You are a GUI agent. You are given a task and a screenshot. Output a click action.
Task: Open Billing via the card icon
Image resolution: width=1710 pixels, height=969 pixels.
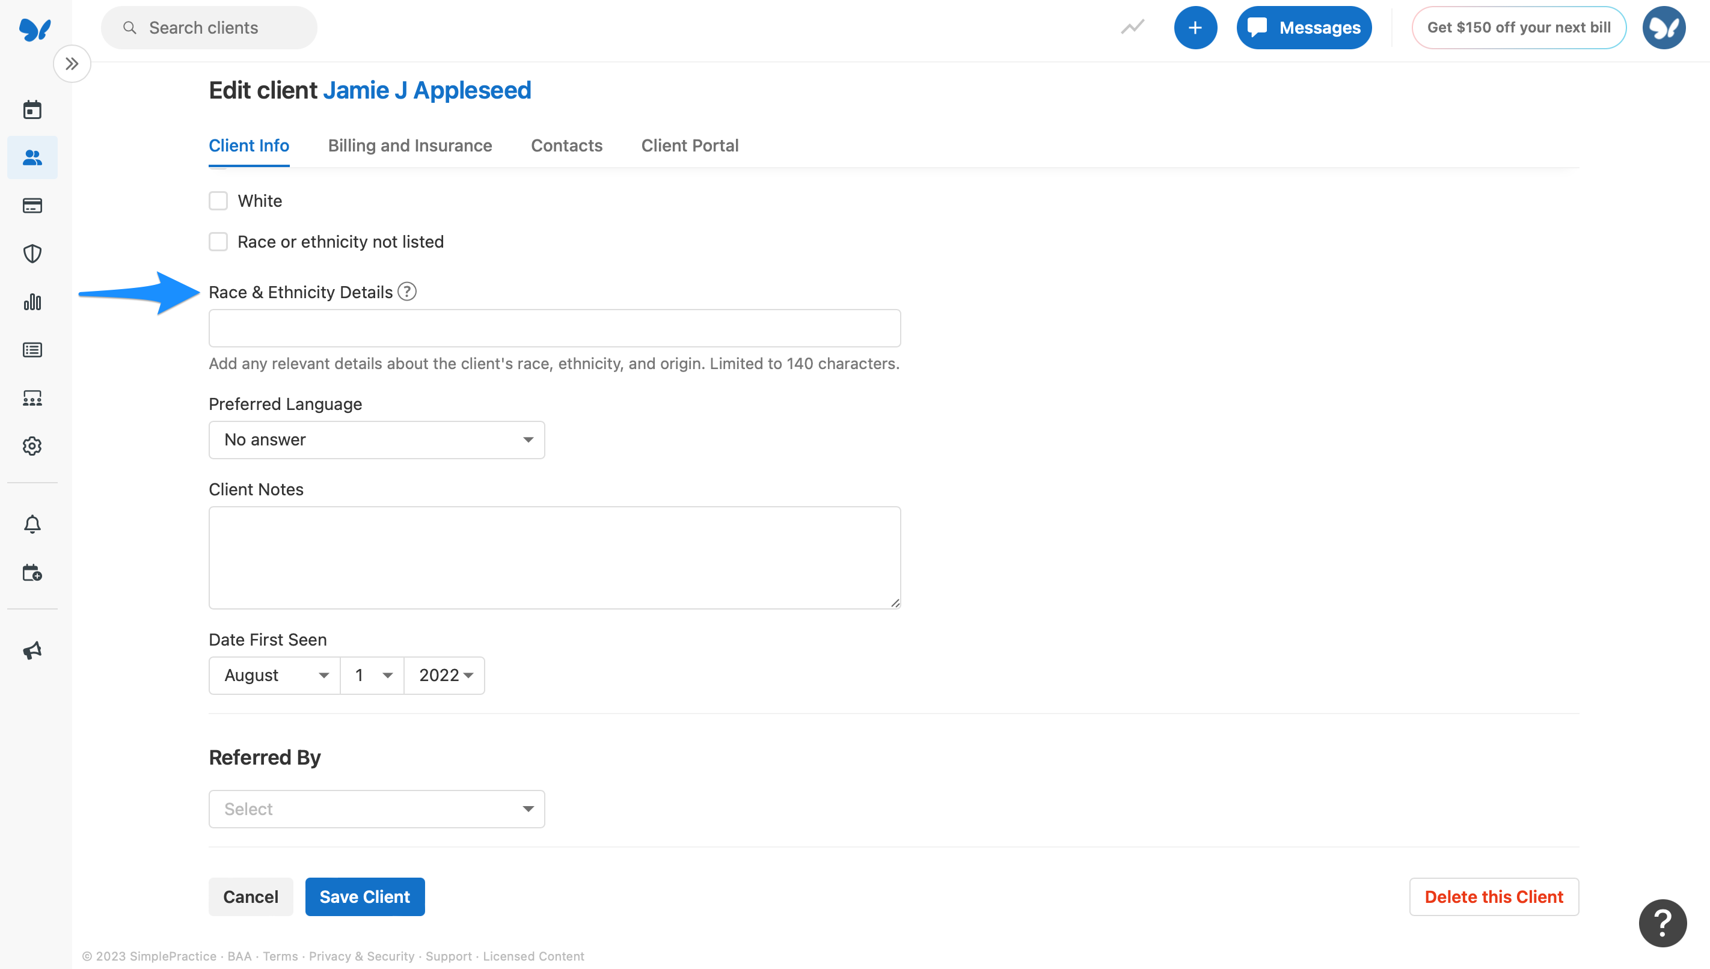[x=32, y=206]
